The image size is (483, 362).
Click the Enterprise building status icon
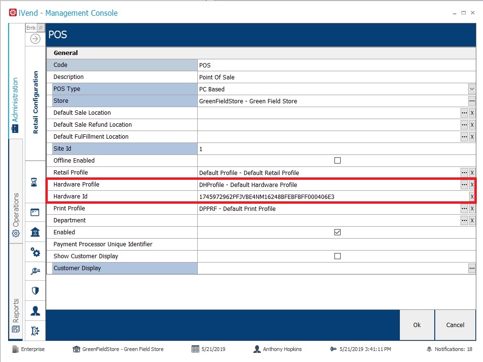point(15,349)
